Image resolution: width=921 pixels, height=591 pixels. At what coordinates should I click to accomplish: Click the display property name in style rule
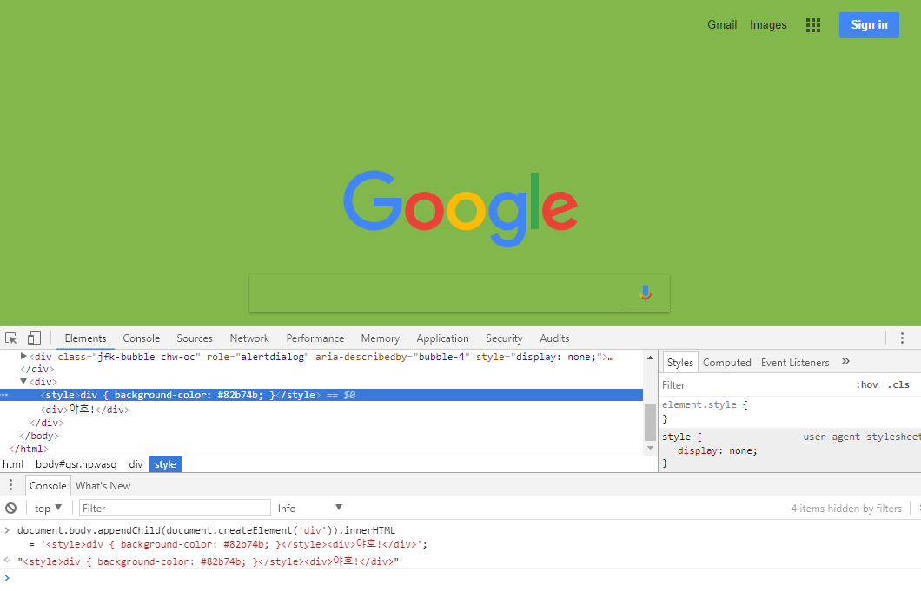pos(697,450)
